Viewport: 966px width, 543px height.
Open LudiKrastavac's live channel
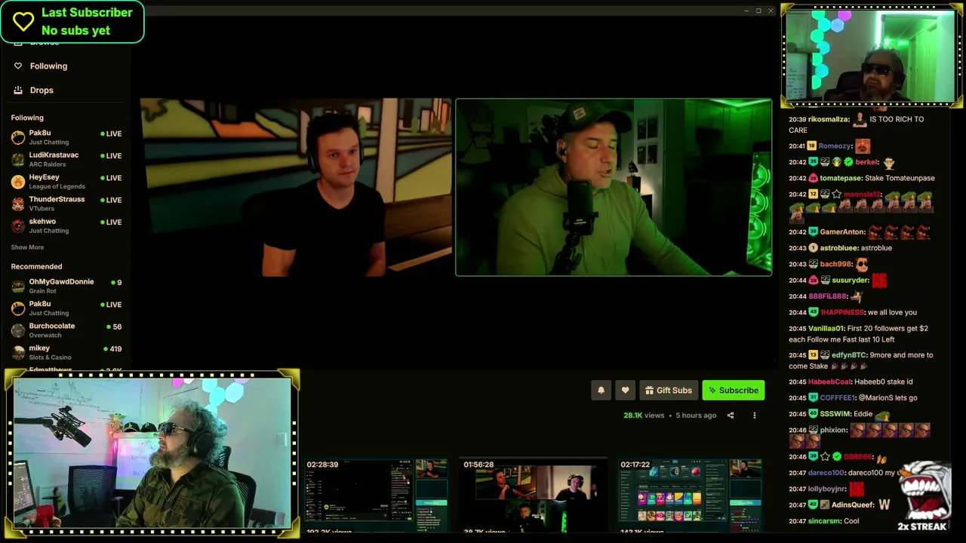coord(66,159)
